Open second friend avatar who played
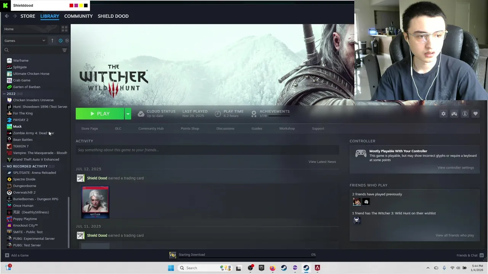 [x=366, y=202]
